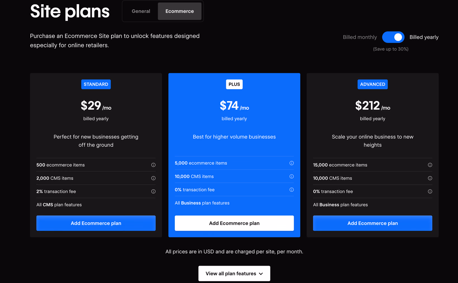Select the Ecommerce tab
This screenshot has width=458, height=283.
pos(180,11)
